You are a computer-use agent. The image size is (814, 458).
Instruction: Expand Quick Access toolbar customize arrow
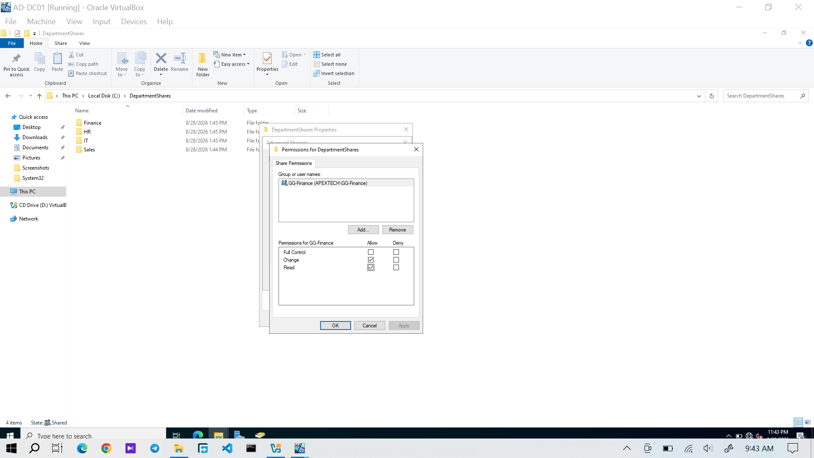34,34
